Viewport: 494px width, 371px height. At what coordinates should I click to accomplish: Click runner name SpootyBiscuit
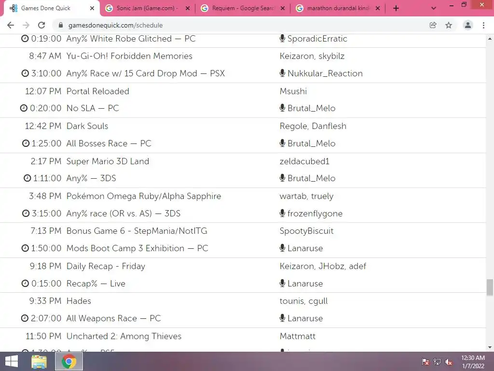(x=306, y=230)
